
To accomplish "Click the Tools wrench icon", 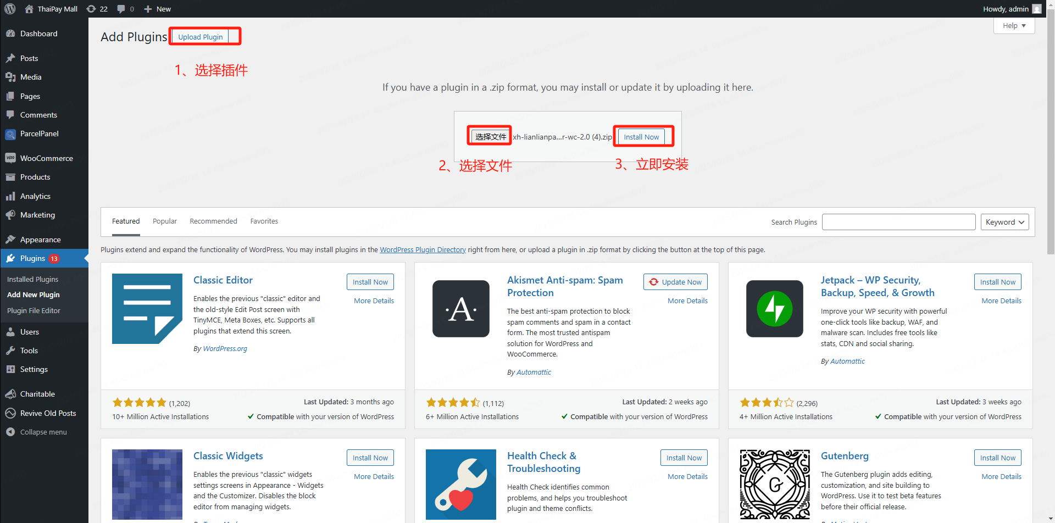I will (10, 350).
